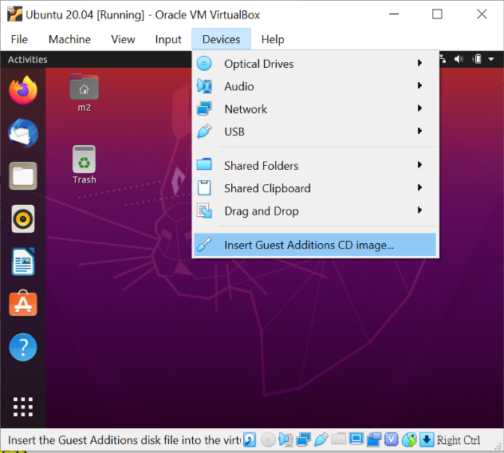Click the virtualization V status icon
This screenshot has height=453, width=504.
click(392, 439)
